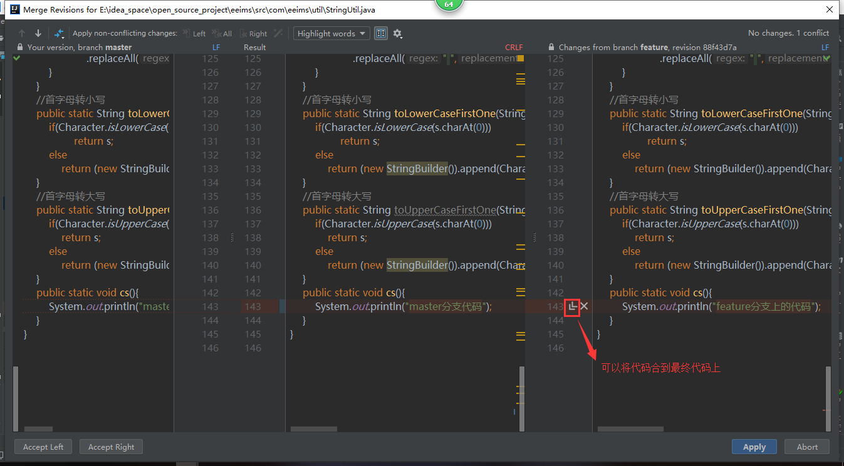The height and width of the screenshot is (466, 844).
Task: Click the IntelliJ icon in the title bar
Action: [x=14, y=9]
